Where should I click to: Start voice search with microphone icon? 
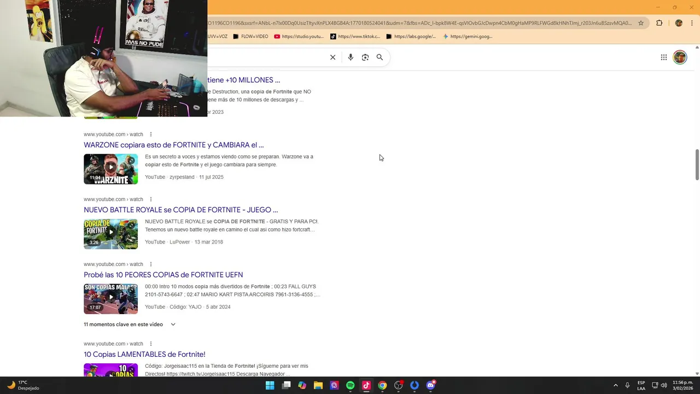tap(351, 57)
